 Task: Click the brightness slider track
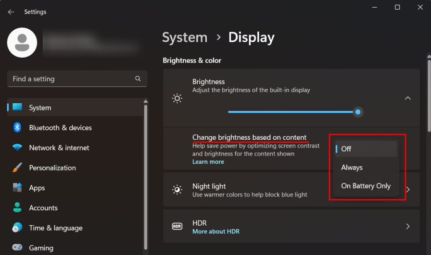[x=289, y=112]
